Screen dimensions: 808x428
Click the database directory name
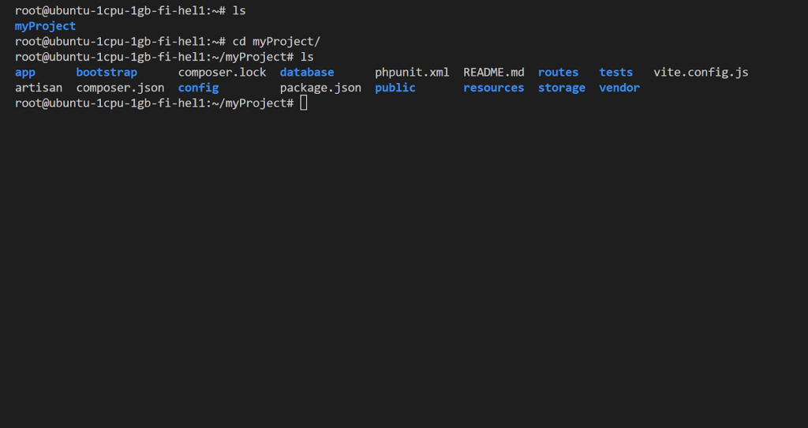[307, 73]
